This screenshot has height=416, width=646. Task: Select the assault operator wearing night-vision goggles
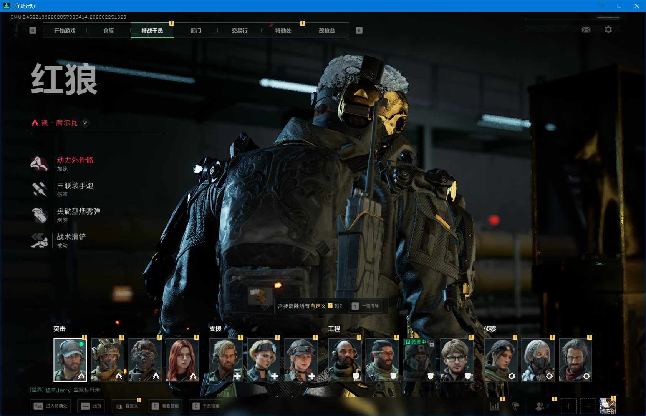[145, 360]
